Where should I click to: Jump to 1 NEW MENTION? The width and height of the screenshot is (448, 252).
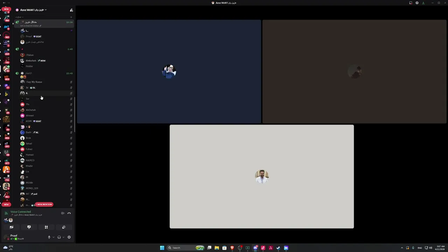44,204
